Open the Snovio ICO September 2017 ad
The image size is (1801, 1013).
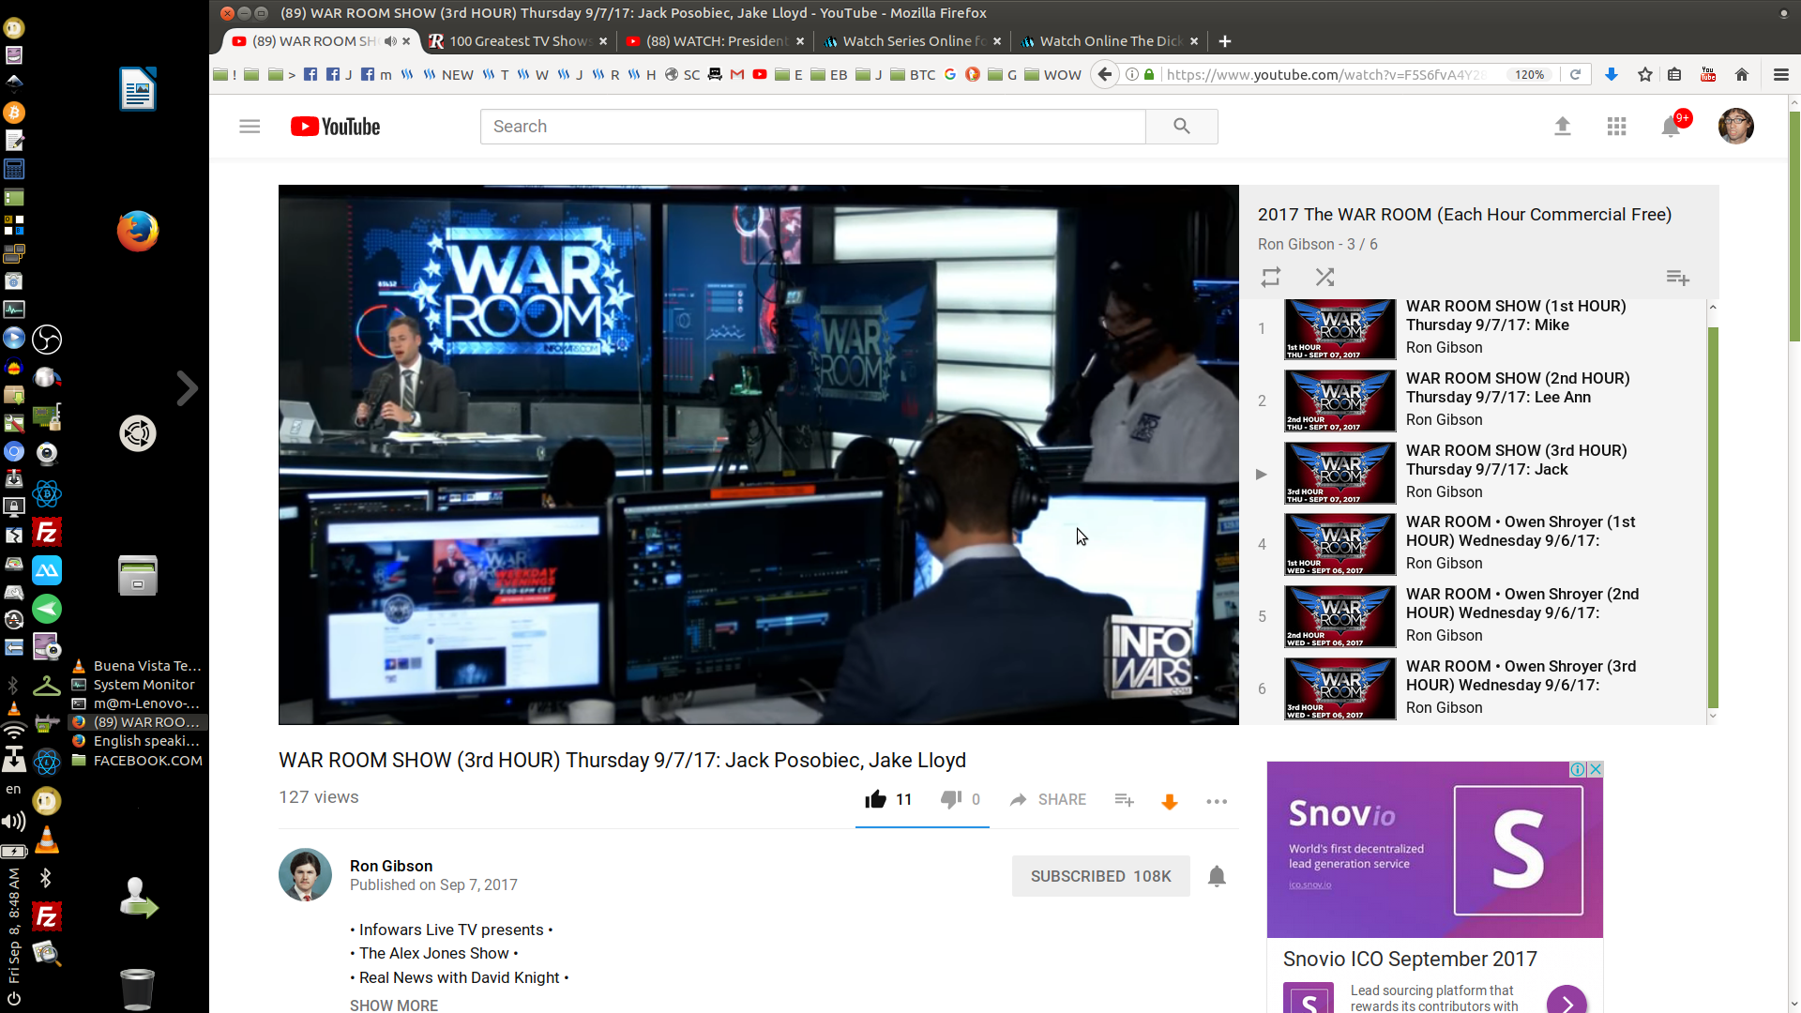[x=1410, y=959]
